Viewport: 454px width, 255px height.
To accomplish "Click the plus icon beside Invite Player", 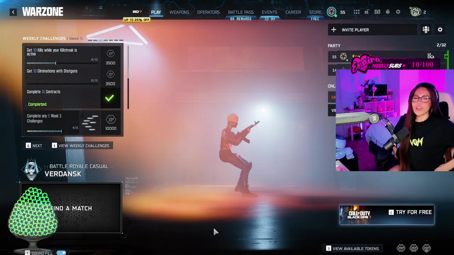I will point(334,30).
